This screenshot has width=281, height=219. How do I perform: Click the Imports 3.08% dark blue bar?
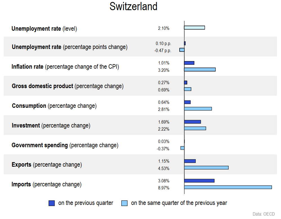199,181
